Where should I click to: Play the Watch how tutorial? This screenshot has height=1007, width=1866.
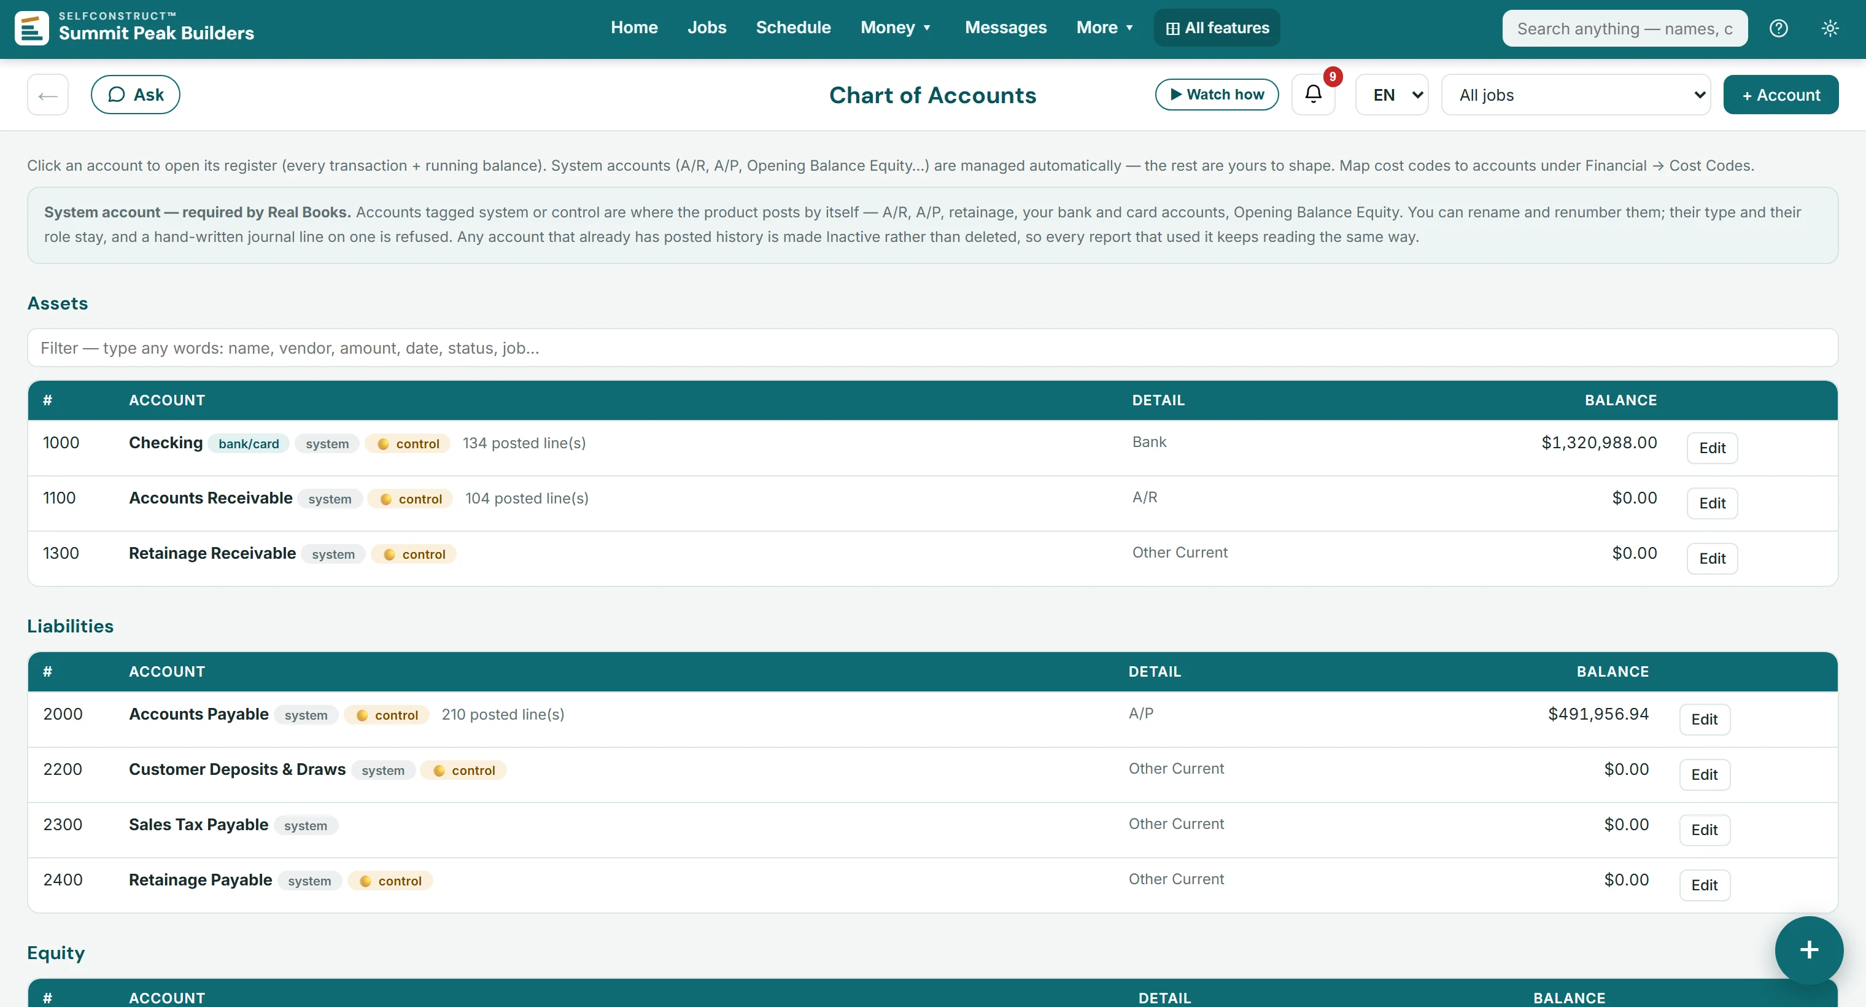(1217, 94)
